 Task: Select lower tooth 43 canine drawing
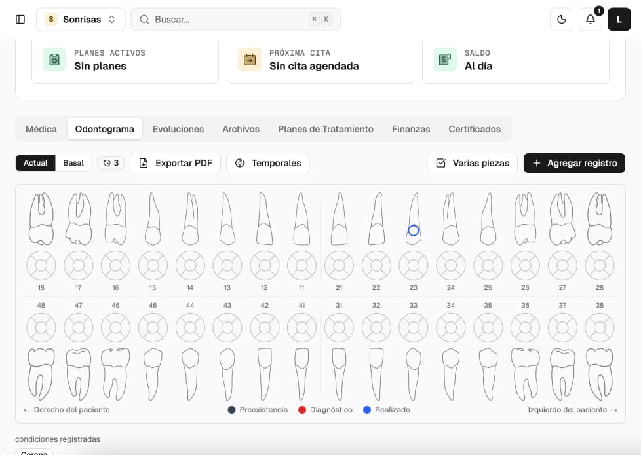tap(227, 374)
